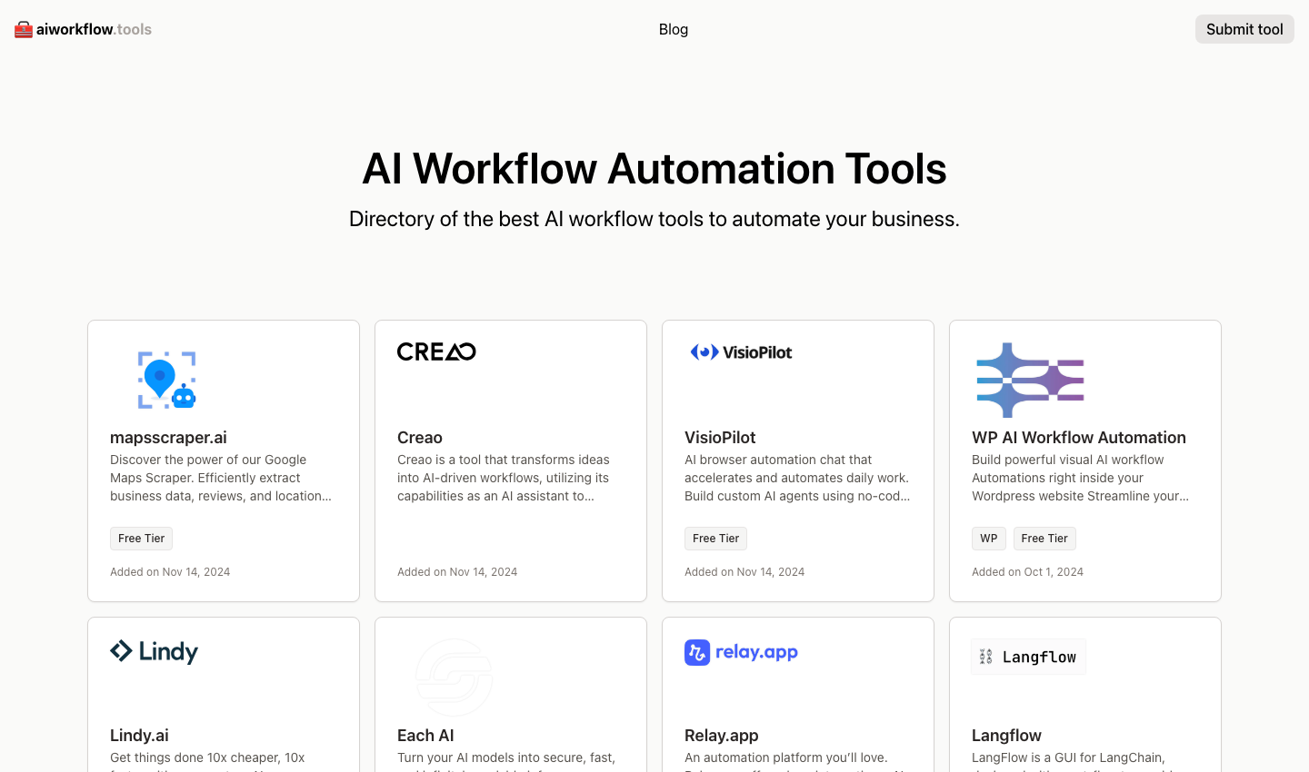This screenshot has height=772, width=1309.
Task: Open the aiworkflow.tools home link
Action: pos(83,29)
